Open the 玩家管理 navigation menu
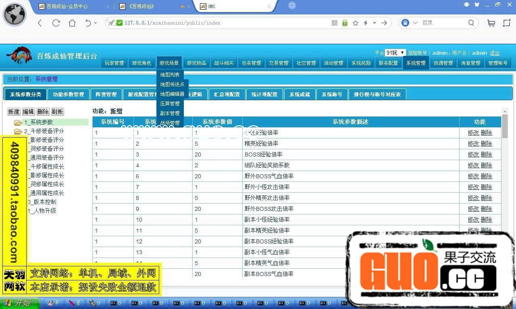This screenshot has width=516, height=309. [x=114, y=63]
